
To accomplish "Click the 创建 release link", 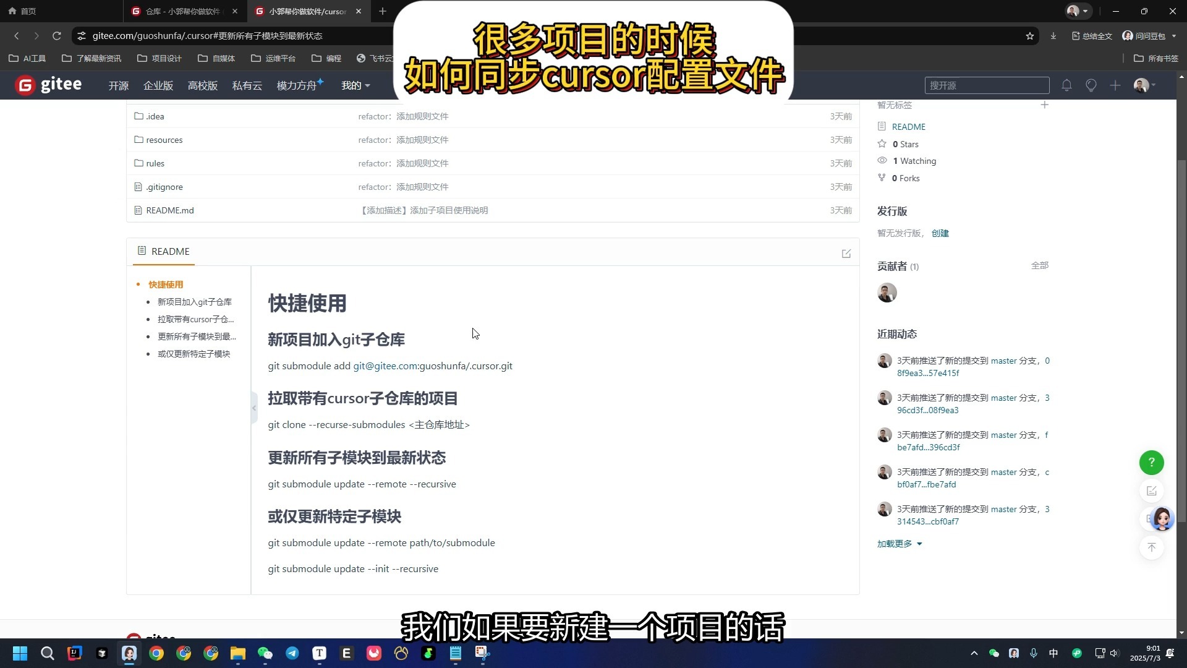I will point(940,233).
